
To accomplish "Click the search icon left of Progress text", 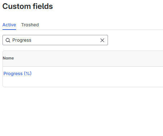I will (8, 40).
